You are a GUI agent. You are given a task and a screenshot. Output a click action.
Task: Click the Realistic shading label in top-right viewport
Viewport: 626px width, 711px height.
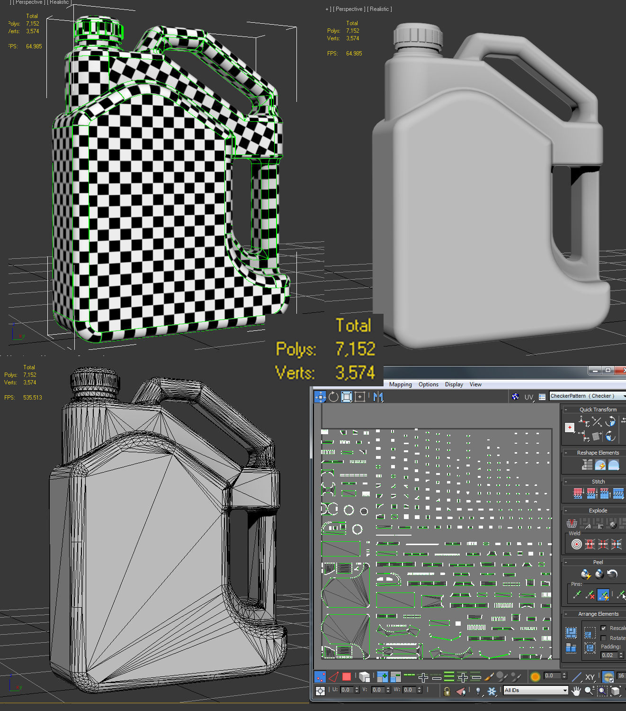click(x=380, y=9)
